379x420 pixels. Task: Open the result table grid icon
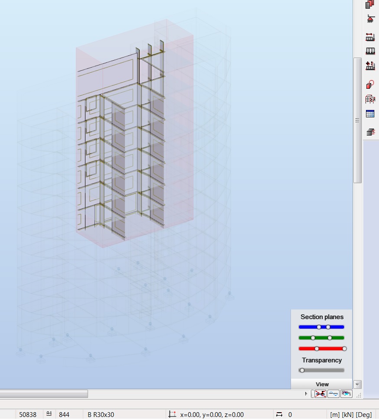pos(370,113)
